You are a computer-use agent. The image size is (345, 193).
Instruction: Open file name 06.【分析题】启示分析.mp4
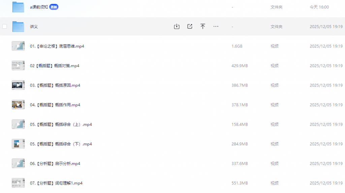click(x=55, y=164)
